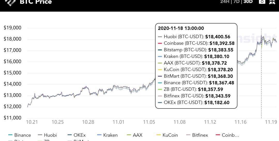Click the collapse fullscreen icon
The height and width of the screenshot is (141, 279).
pos(272,2)
